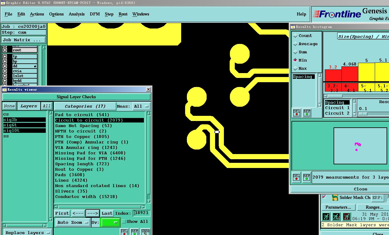Open Analysis menu
The width and height of the screenshot is (389, 235).
pyautogui.click(x=77, y=14)
